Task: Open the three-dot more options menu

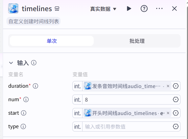Action: pyautogui.click(x=159, y=8)
